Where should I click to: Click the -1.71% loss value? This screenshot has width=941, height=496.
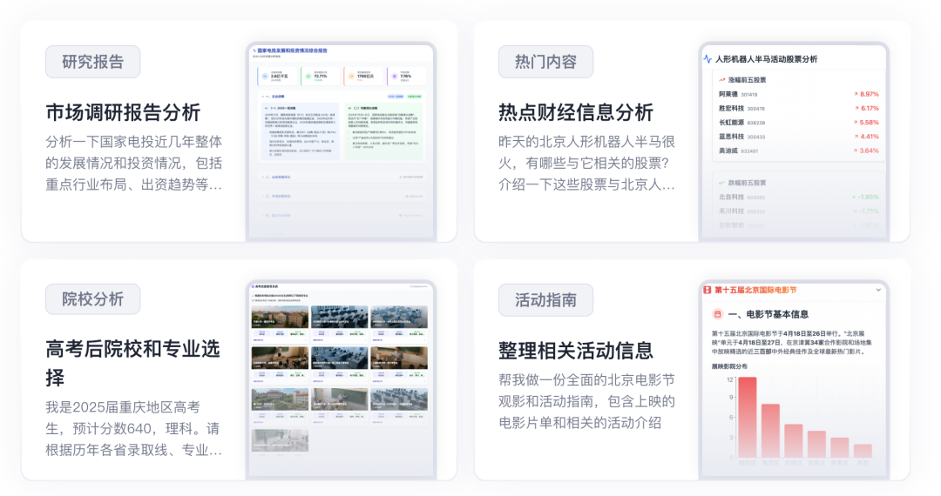tap(868, 211)
